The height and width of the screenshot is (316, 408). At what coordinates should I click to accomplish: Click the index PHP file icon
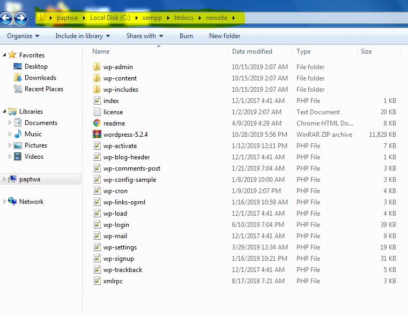pos(97,100)
